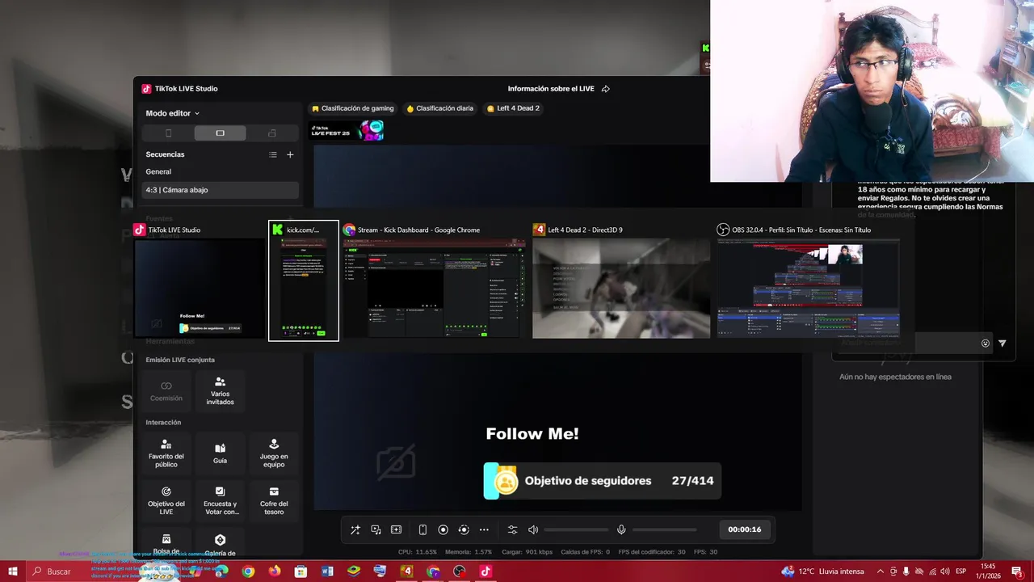Mute the microphone input
1034x582 pixels.
tap(621, 529)
